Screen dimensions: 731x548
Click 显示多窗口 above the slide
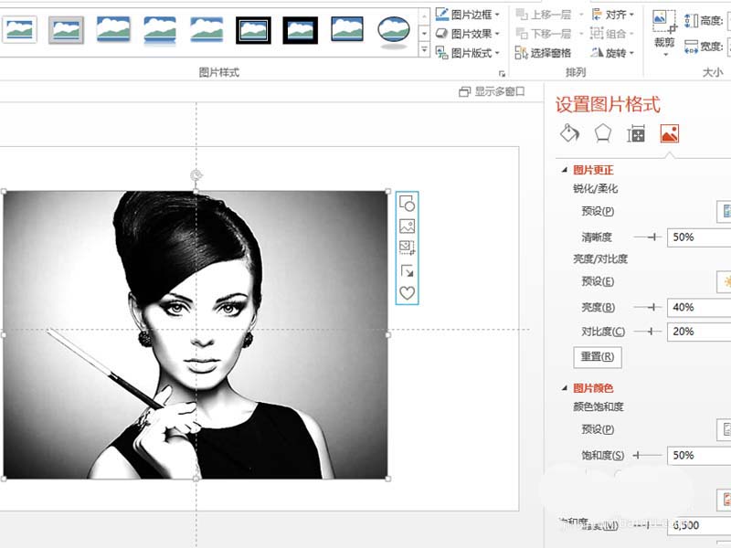(x=496, y=91)
